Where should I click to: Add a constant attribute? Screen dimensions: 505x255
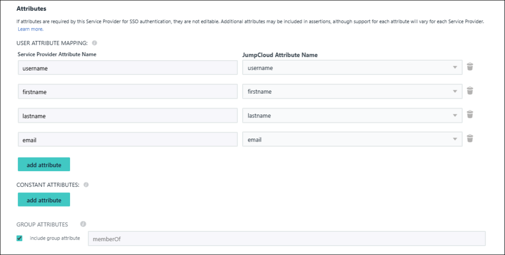(44, 200)
